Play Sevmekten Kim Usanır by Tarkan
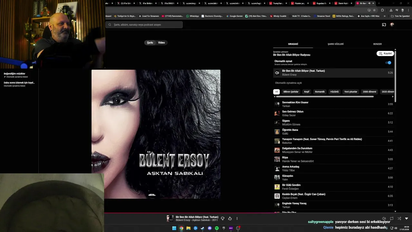This screenshot has width=412, height=232. 333,104
